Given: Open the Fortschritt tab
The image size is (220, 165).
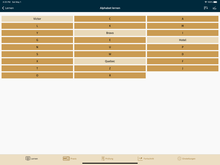Looking at the screenshot, I should click(146, 158).
